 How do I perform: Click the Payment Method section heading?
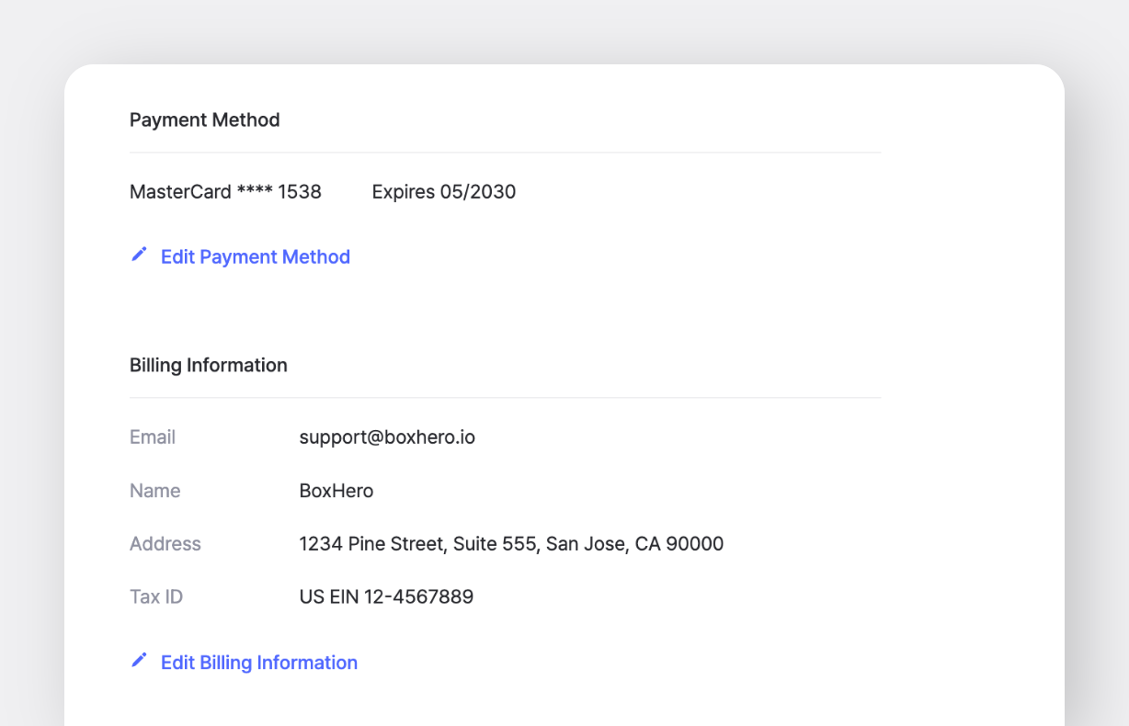[204, 120]
